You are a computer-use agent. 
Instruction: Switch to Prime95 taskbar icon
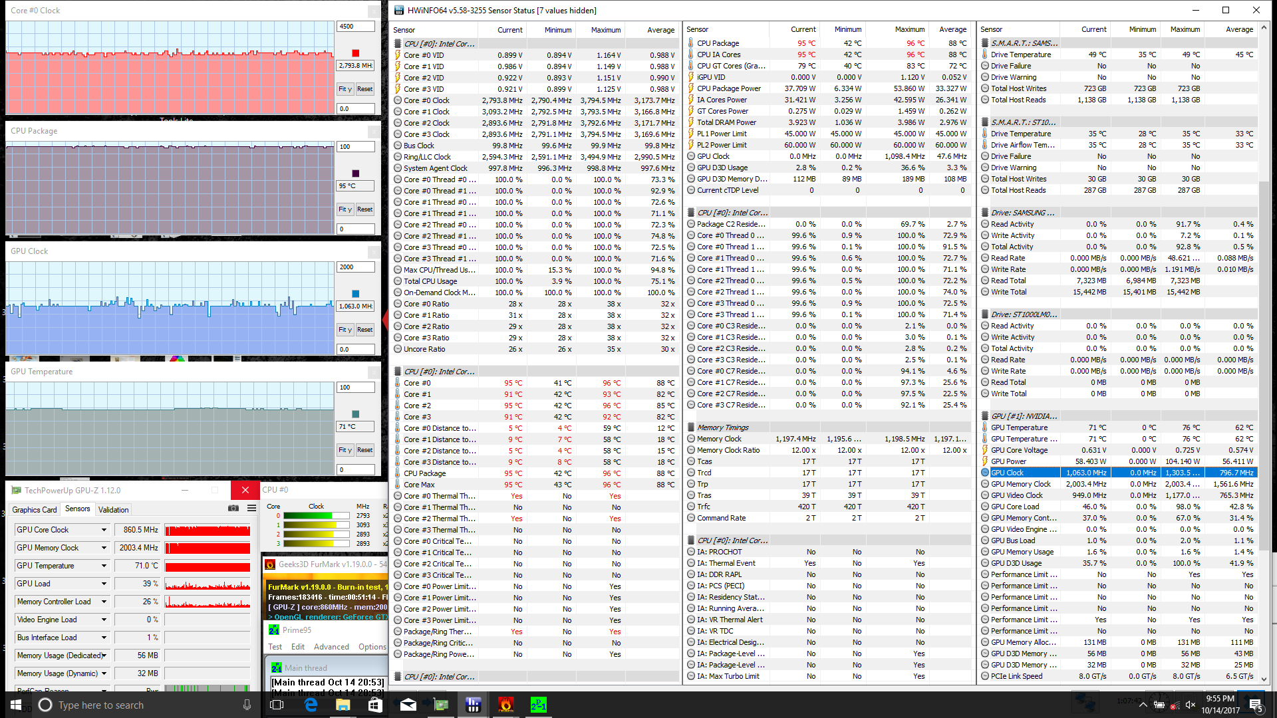click(538, 705)
